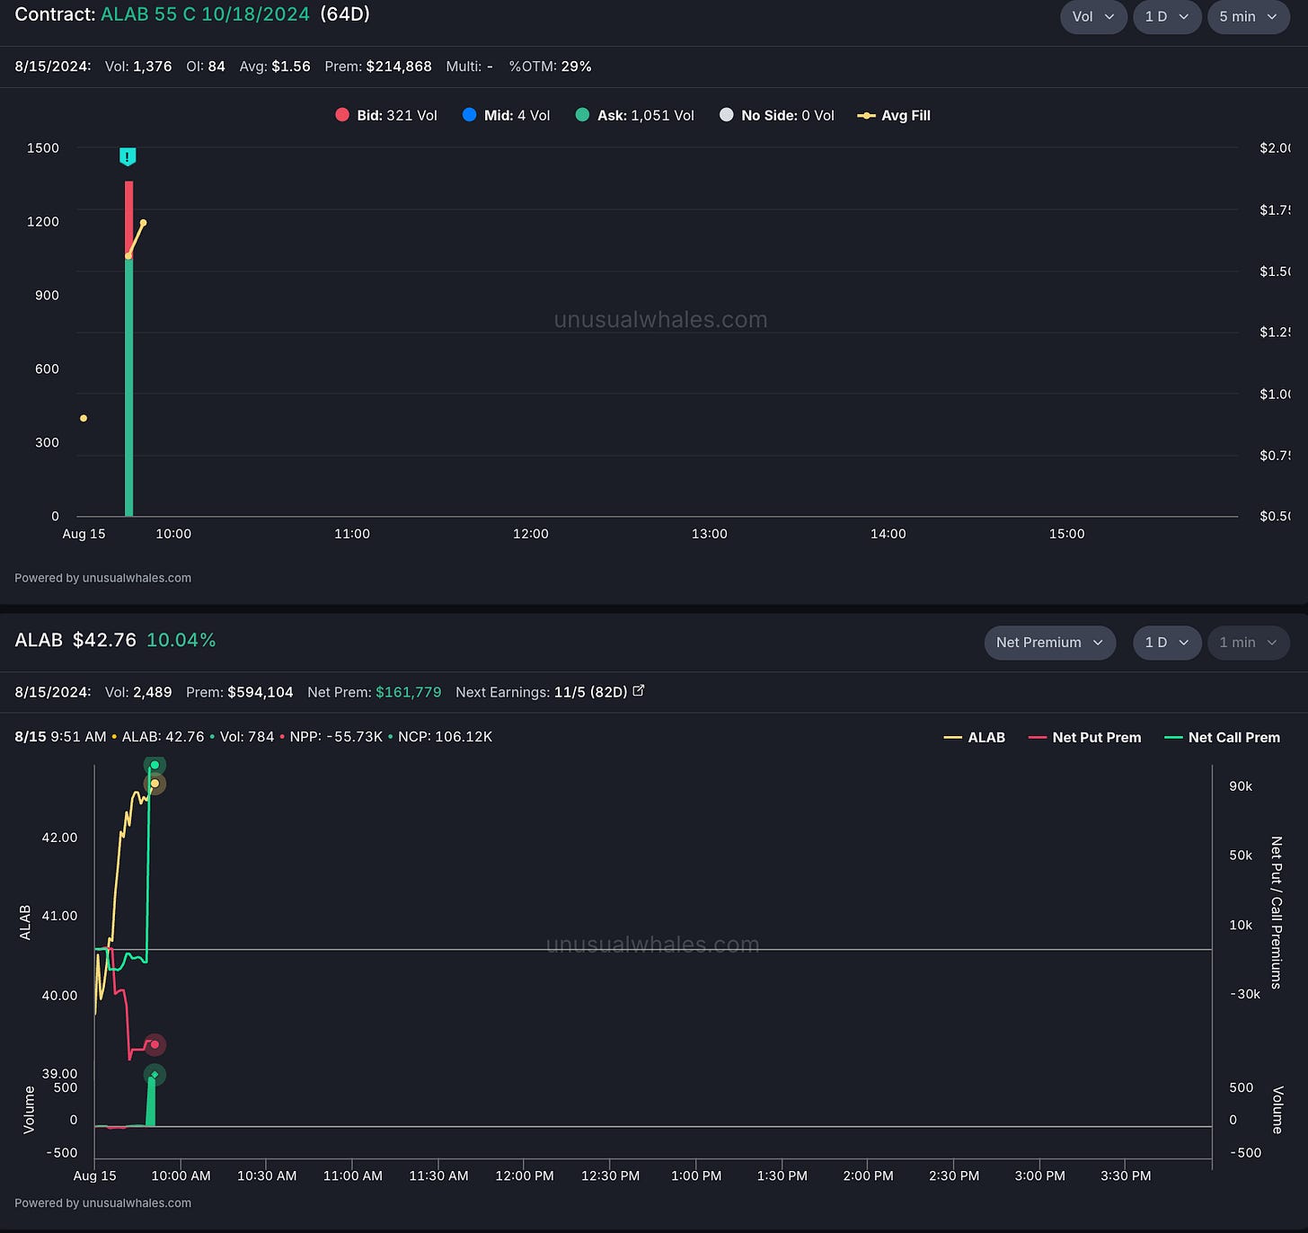Click the 1:00 PM axis label on the ALAB chart
The width and height of the screenshot is (1308, 1233).
[x=696, y=1175]
